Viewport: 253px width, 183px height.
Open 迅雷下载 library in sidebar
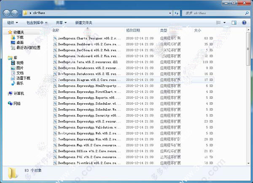pyautogui.click(x=23, y=78)
